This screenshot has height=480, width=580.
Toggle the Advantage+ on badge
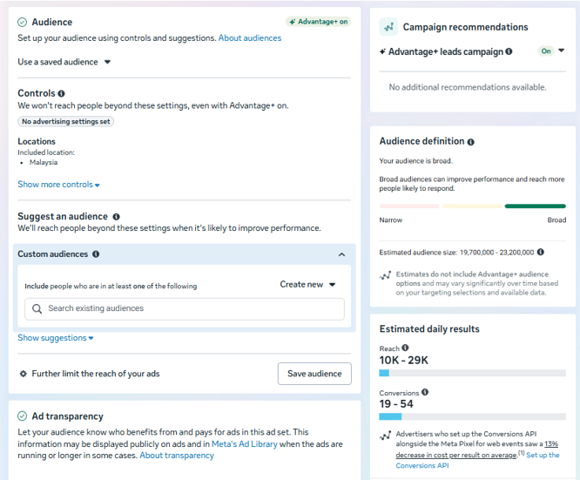[318, 22]
